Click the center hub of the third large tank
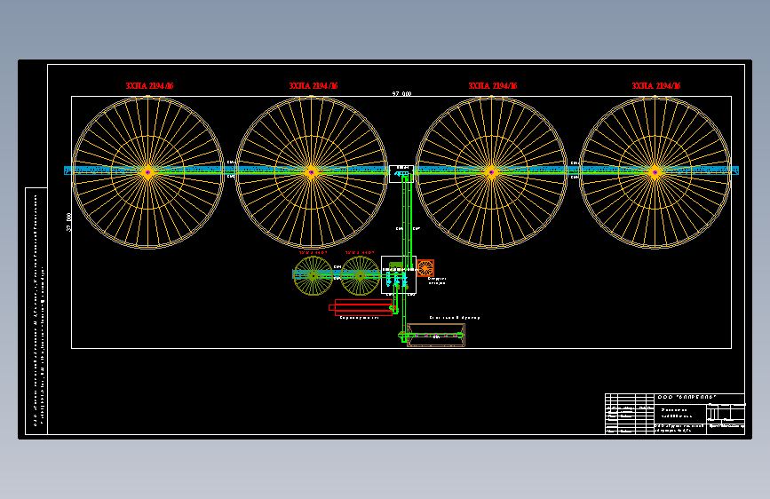The height and width of the screenshot is (499, 770). point(491,172)
